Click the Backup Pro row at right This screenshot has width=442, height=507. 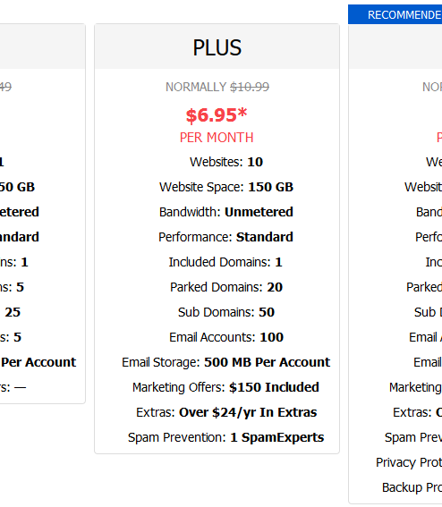[412, 487]
